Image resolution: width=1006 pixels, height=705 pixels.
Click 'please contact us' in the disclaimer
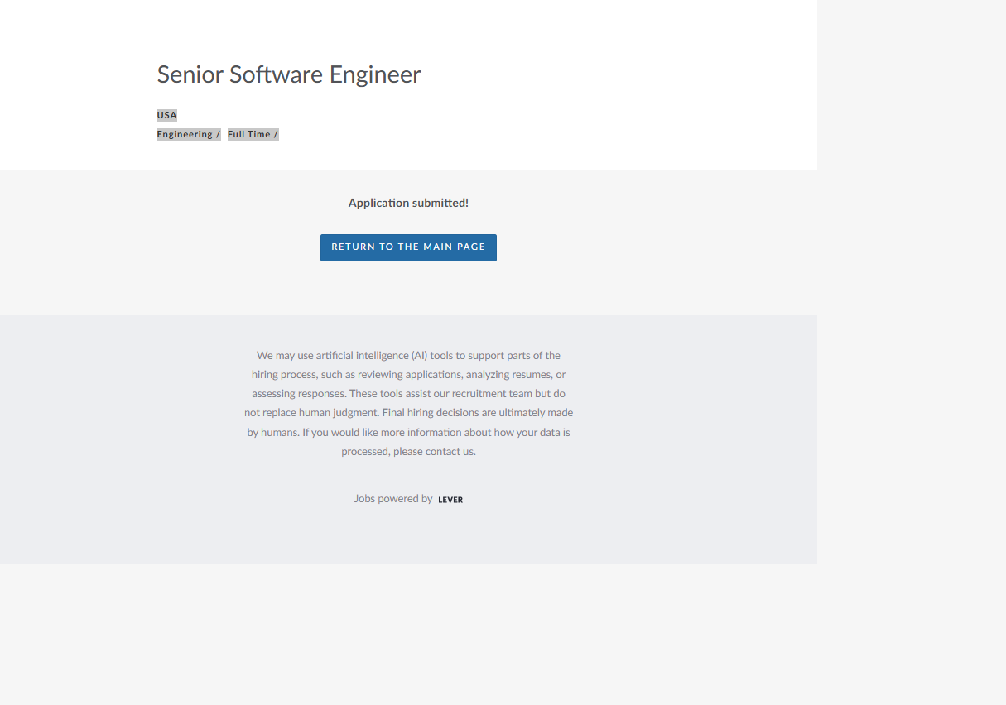pyautogui.click(x=434, y=452)
